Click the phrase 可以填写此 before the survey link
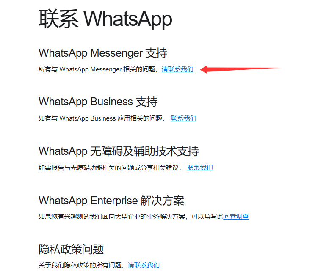315x275 pixels. click(x=207, y=216)
